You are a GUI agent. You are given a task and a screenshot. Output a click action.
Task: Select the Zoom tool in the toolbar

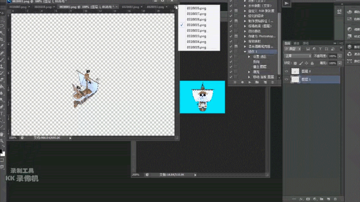click(x=2, y=141)
